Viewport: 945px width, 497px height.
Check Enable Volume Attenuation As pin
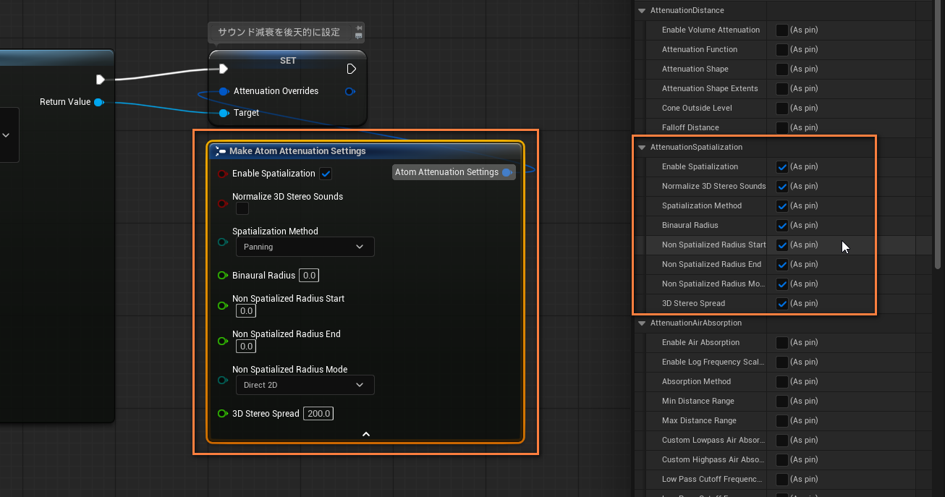click(782, 30)
